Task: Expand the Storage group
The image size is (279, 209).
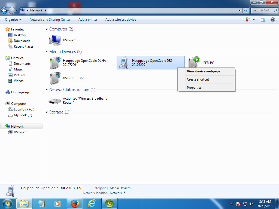Action: tap(47, 112)
